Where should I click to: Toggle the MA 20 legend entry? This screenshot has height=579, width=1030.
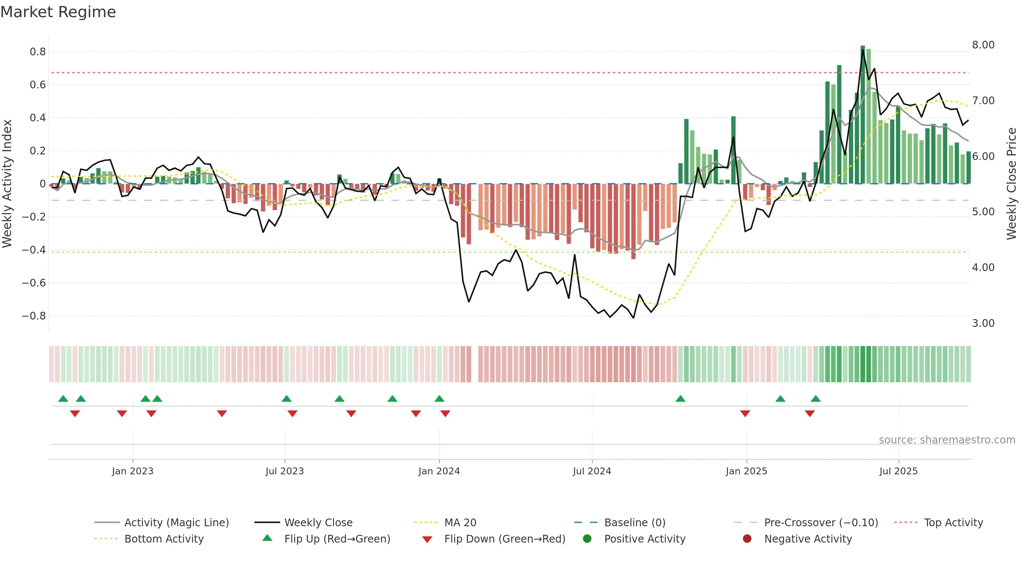point(445,522)
